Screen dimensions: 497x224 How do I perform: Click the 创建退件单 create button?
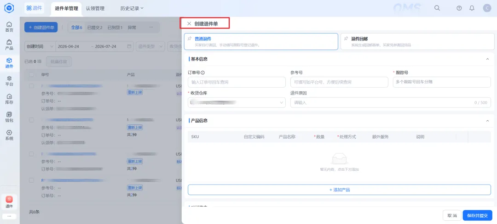tap(41, 28)
